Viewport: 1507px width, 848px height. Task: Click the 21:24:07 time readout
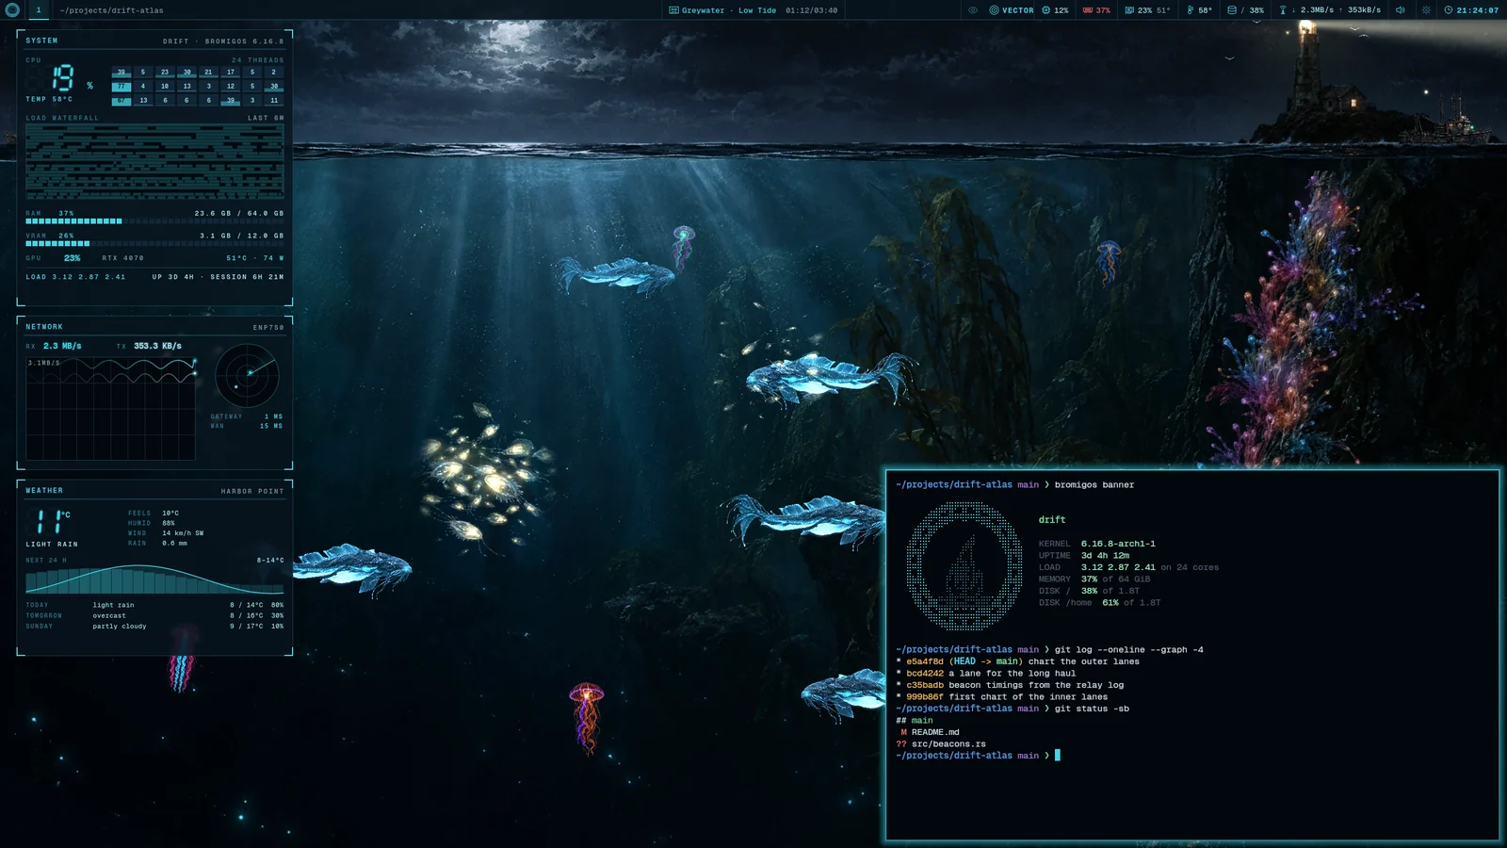pyautogui.click(x=1477, y=10)
